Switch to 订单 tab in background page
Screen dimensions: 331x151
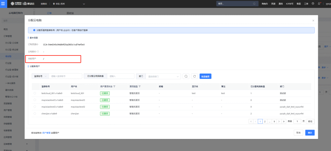click(x=49, y=13)
